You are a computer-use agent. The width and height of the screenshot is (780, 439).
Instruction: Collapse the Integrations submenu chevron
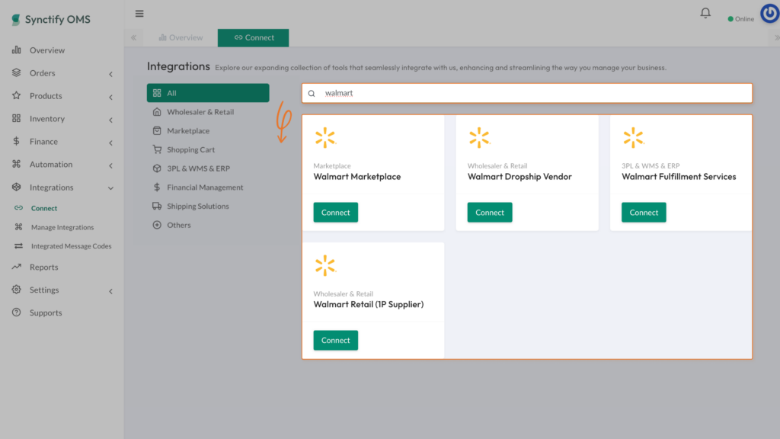111,188
